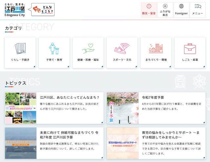Click corner arrow on しごと・産業 card
This screenshot has width=210, height=162.
point(204,66)
